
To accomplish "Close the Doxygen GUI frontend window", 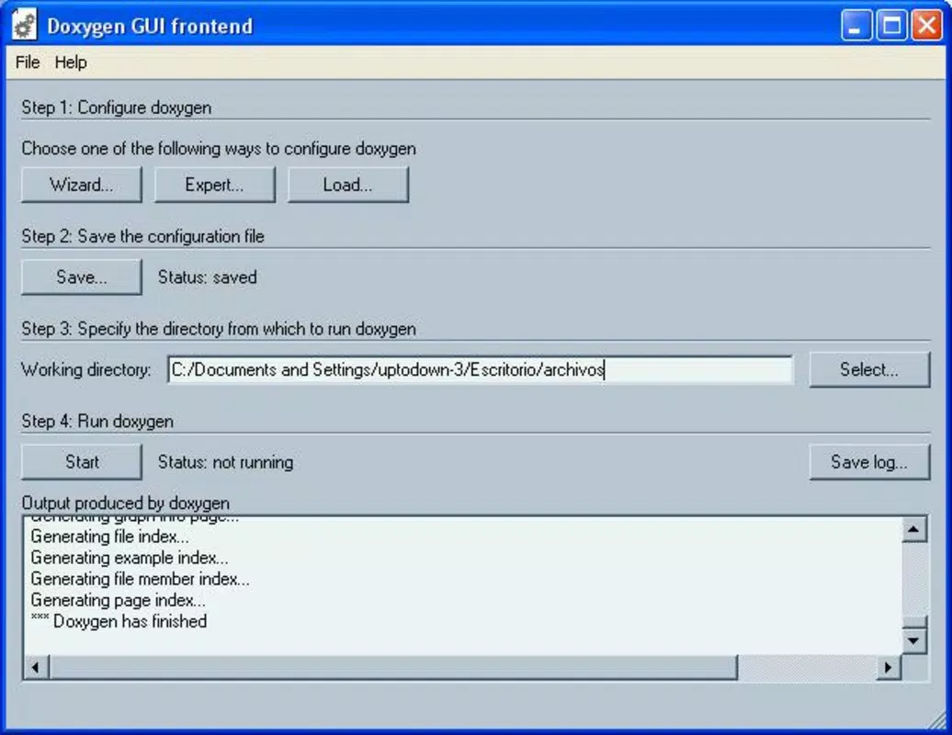I will pos(926,26).
